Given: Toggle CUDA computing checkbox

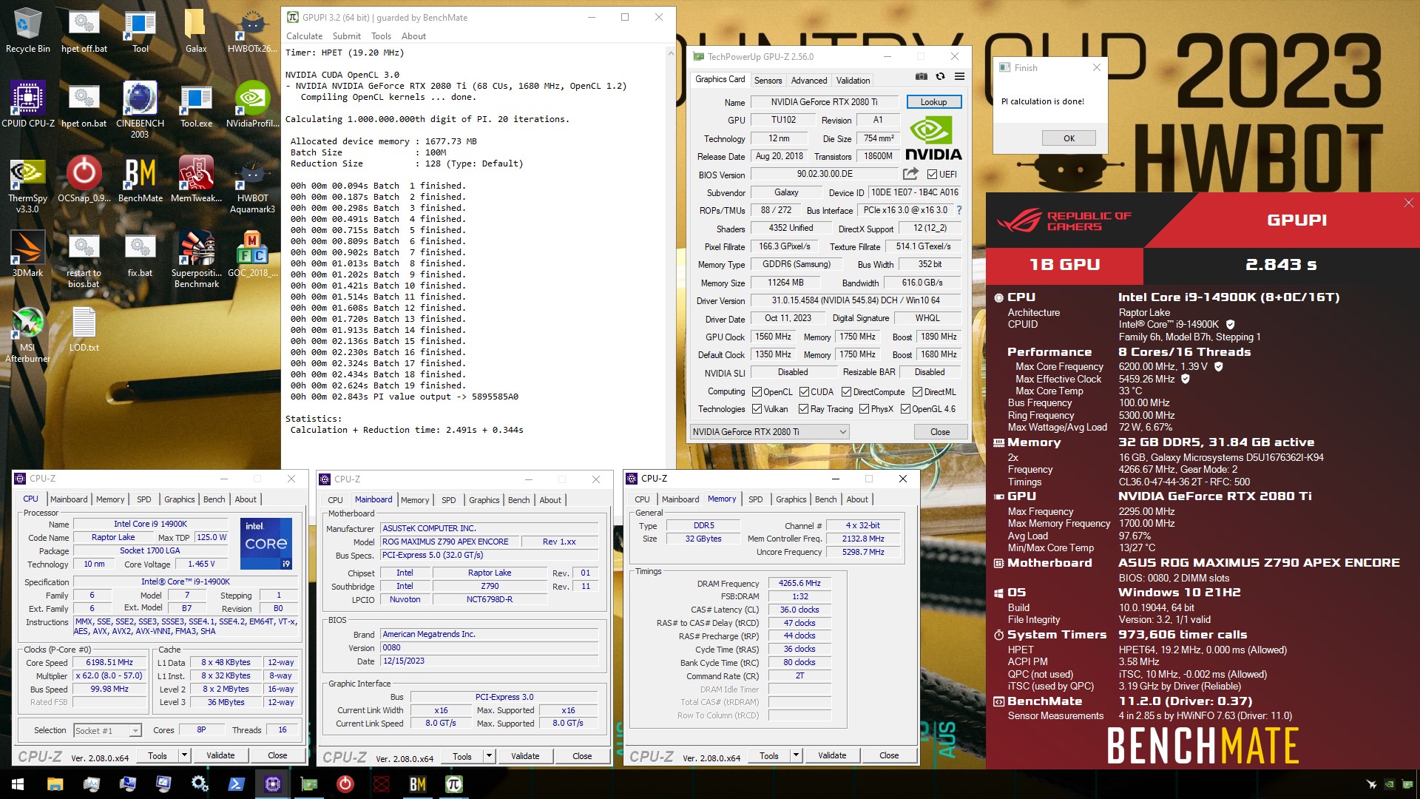Looking at the screenshot, I should pos(804,392).
